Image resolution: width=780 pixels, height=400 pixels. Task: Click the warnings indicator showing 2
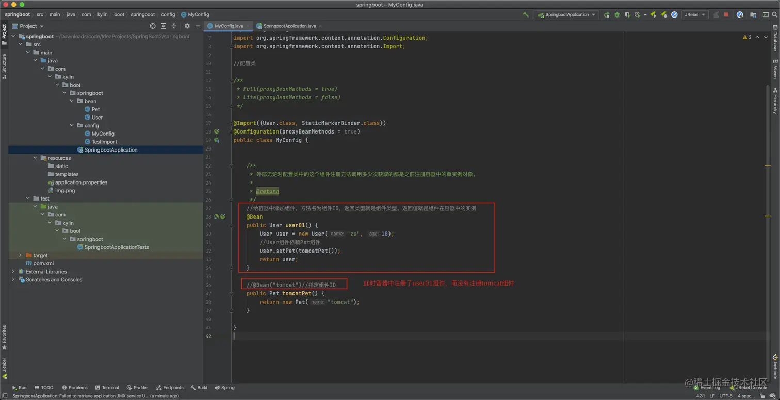747,37
